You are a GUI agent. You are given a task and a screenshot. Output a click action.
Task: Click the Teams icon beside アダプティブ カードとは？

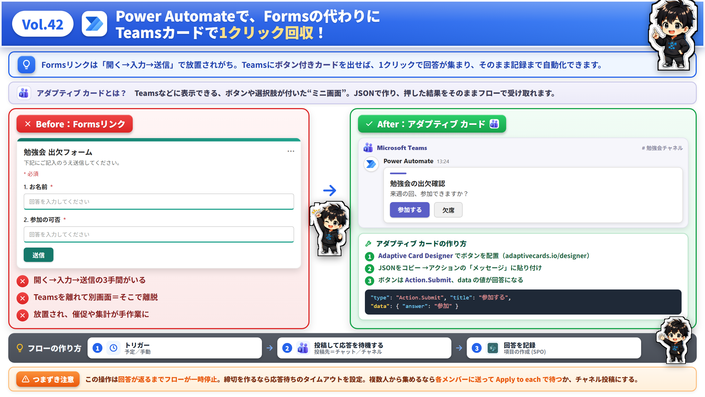pos(24,93)
